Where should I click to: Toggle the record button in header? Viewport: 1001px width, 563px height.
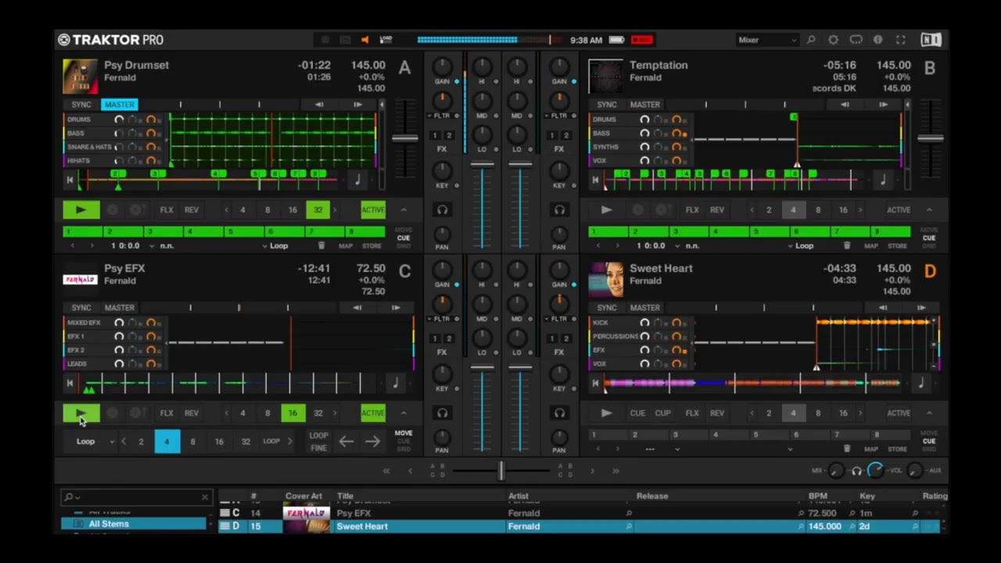[x=642, y=40]
